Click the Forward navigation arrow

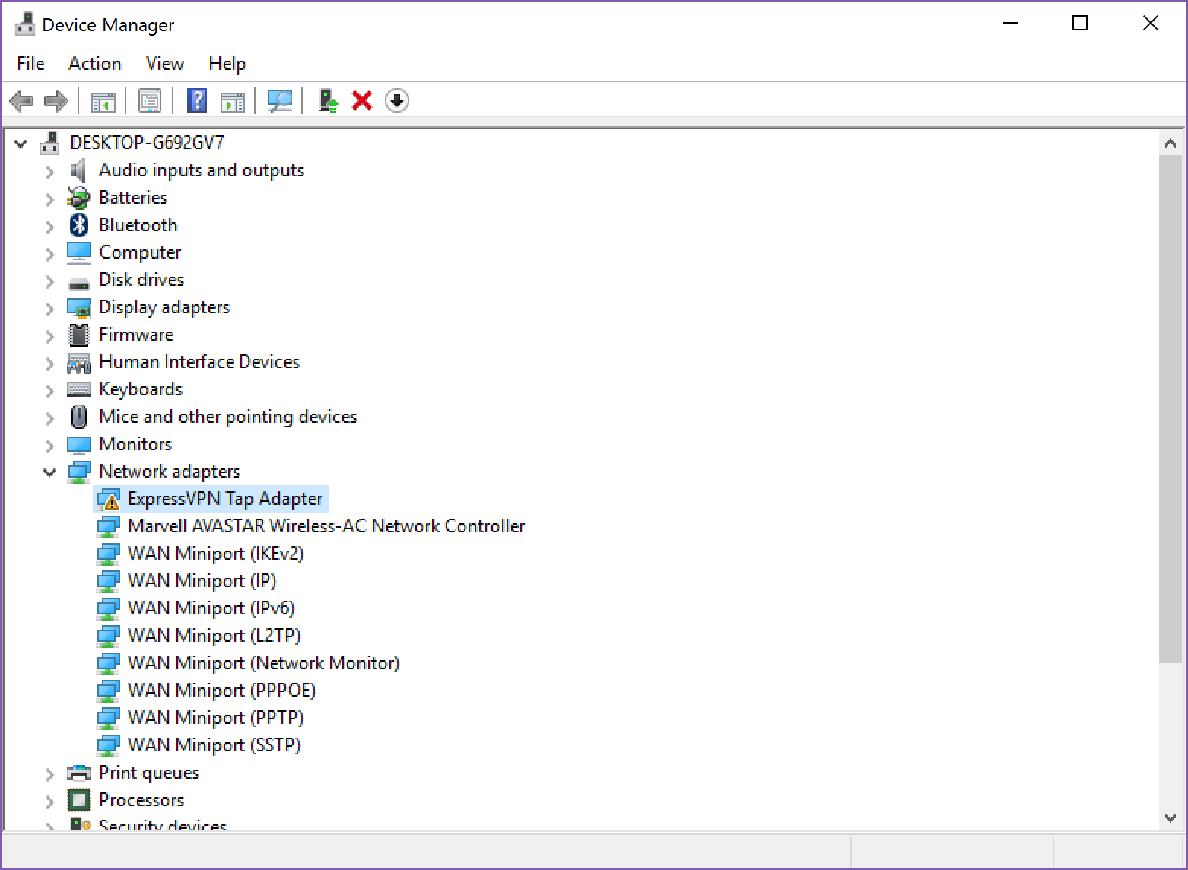(x=55, y=100)
